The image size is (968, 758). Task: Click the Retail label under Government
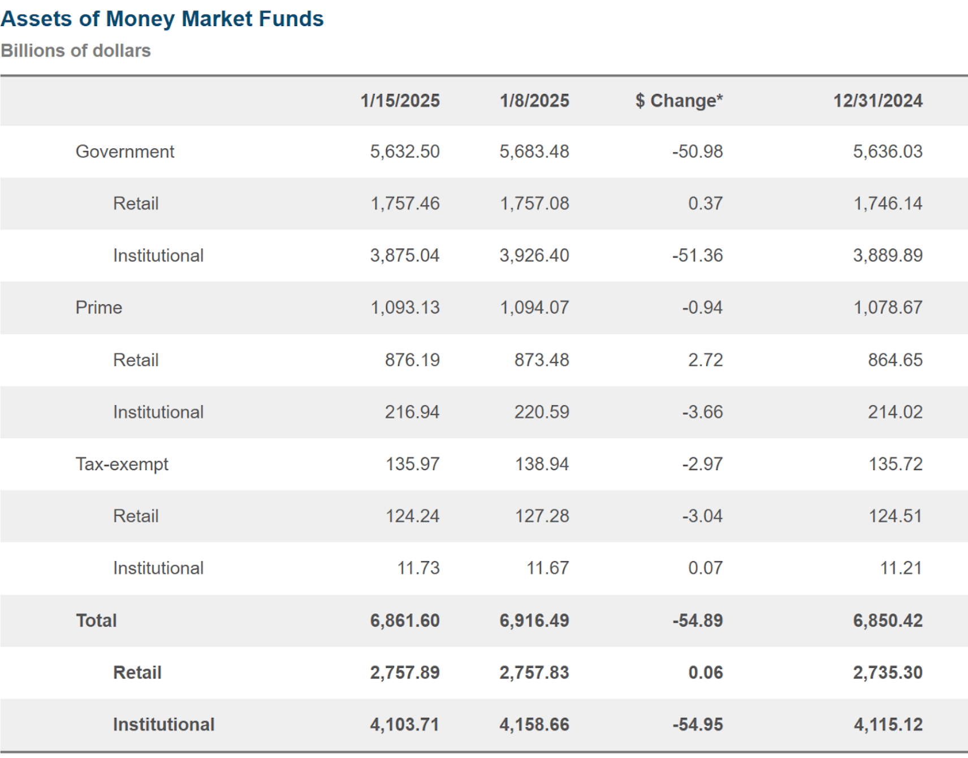(136, 204)
